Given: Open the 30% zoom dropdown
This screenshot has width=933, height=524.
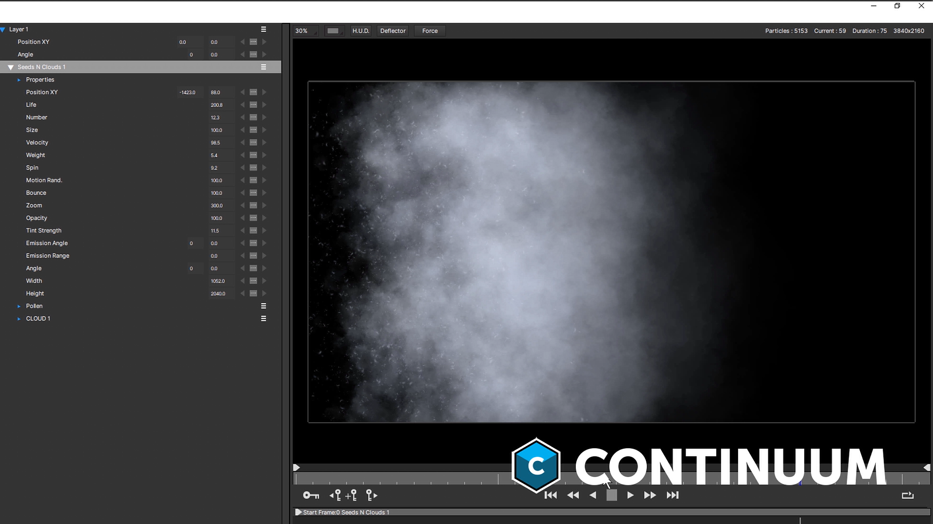Looking at the screenshot, I should pos(306,31).
